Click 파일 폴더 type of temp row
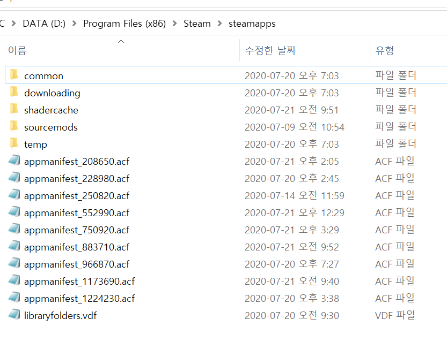The width and height of the screenshot is (447, 342). tap(395, 144)
